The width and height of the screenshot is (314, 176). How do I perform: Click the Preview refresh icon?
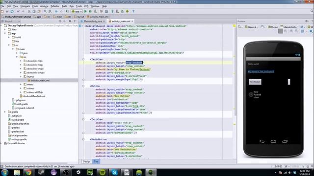coord(303,31)
